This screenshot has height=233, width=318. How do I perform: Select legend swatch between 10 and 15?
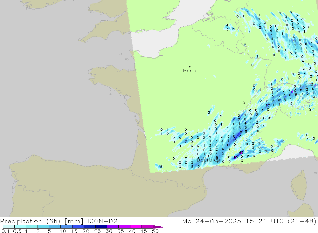(66, 227)
